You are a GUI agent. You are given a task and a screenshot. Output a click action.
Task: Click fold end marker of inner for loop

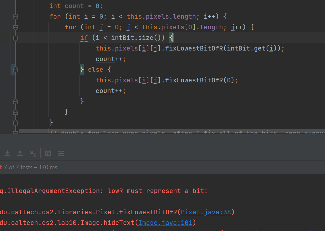[15, 112]
